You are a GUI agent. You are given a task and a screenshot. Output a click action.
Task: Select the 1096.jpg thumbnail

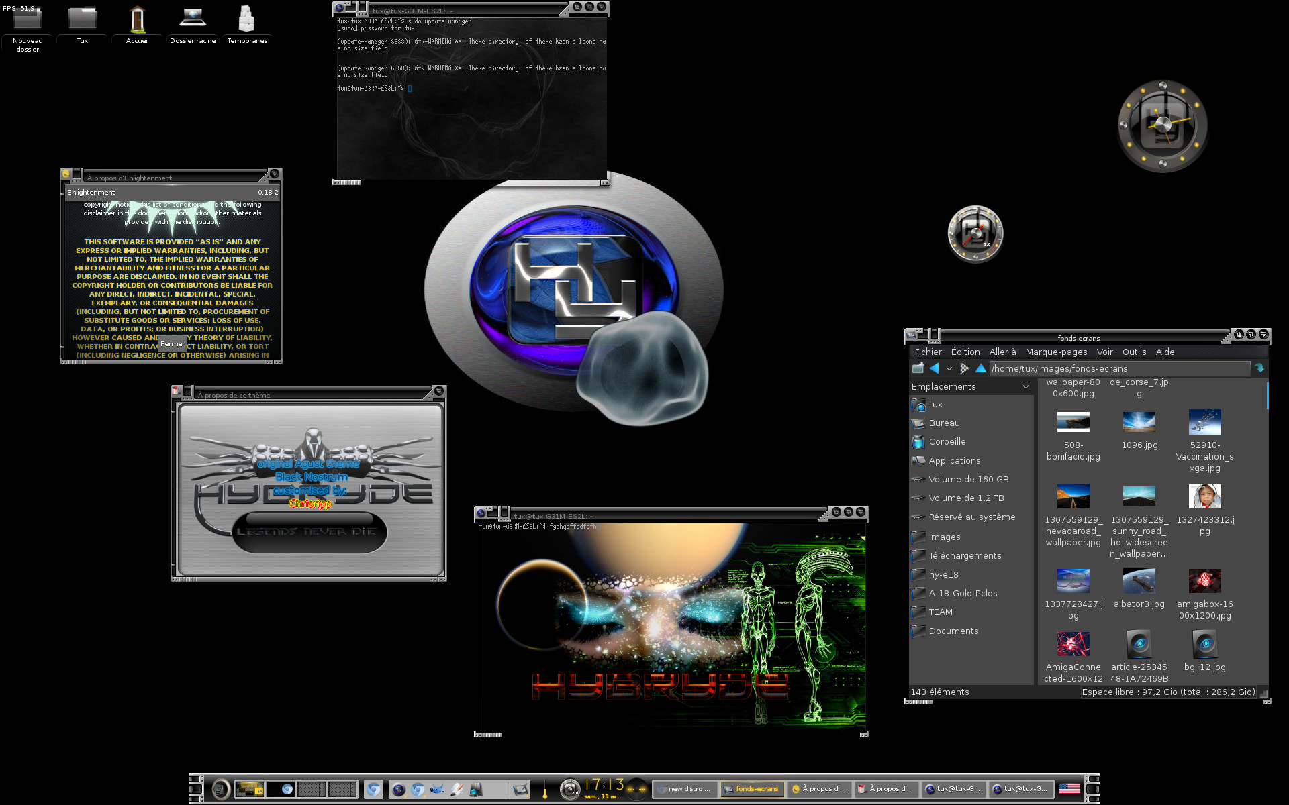pos(1139,422)
